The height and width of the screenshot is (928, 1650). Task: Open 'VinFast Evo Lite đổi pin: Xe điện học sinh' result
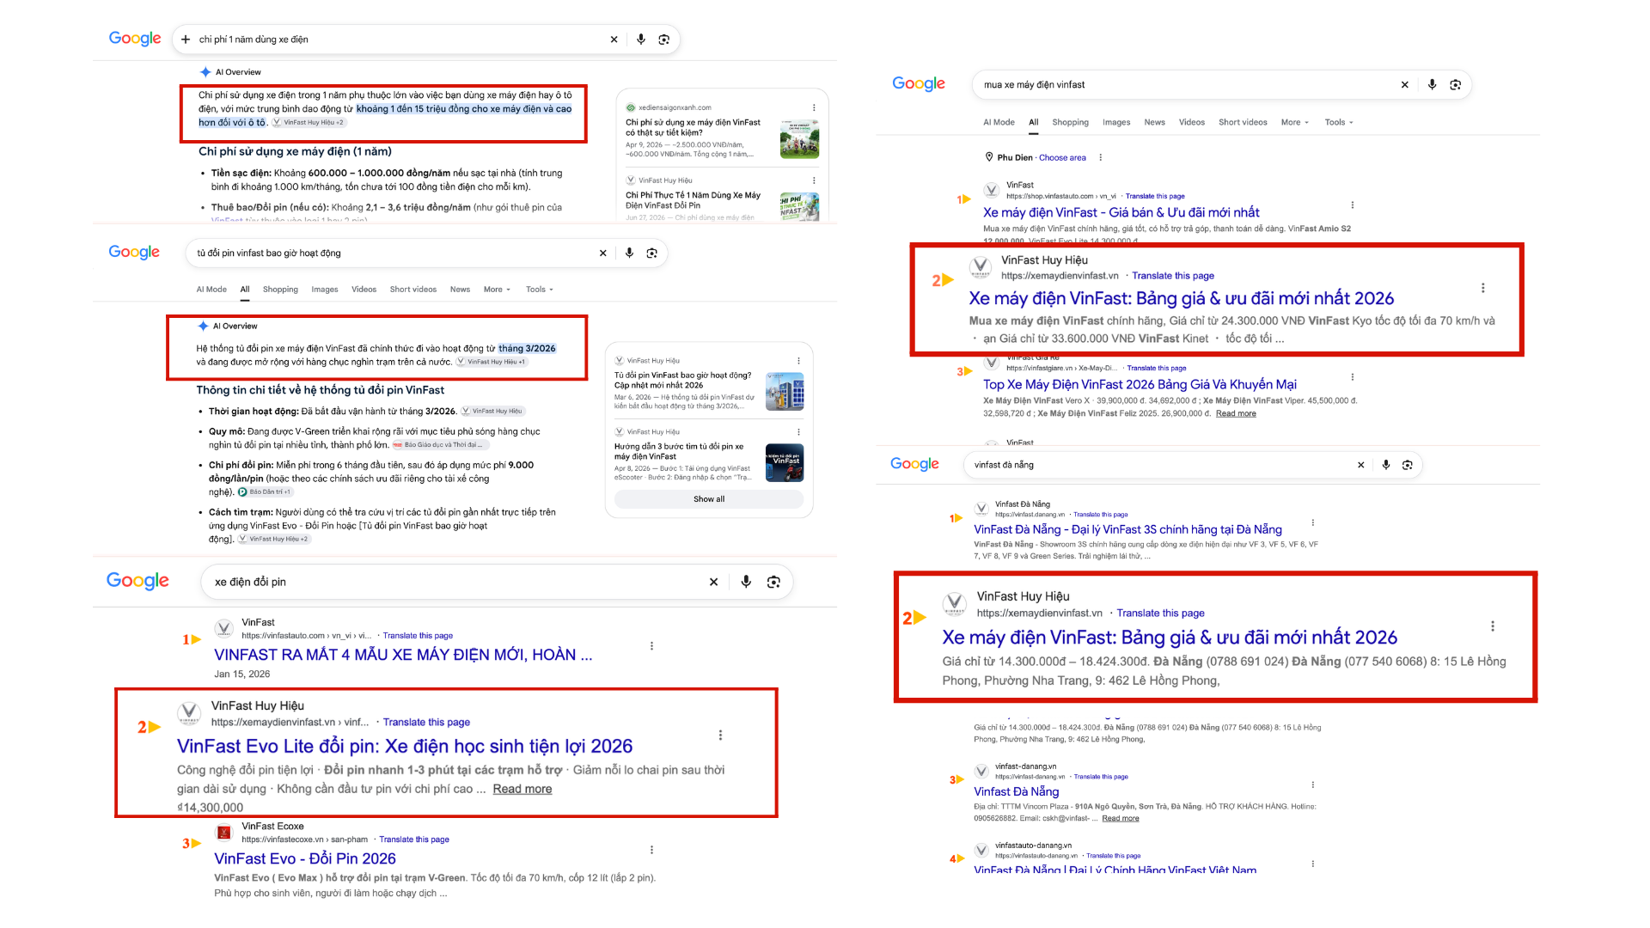pos(405,746)
